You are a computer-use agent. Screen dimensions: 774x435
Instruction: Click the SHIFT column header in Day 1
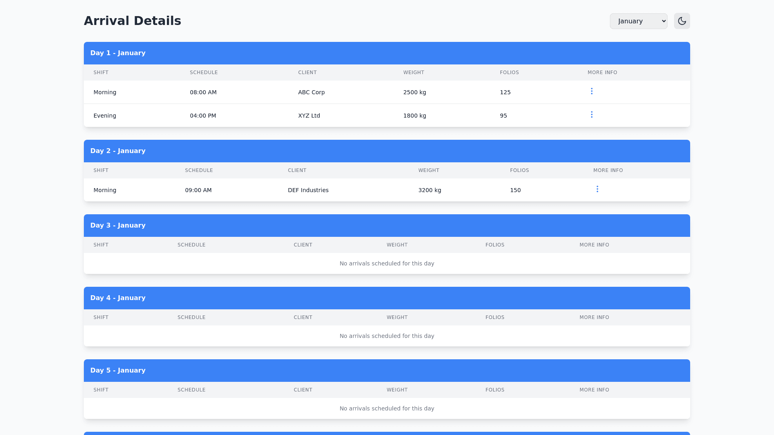coord(101,72)
